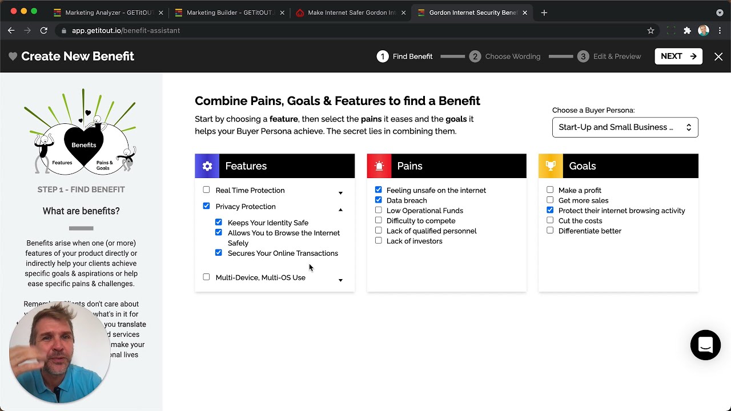Image resolution: width=731 pixels, height=411 pixels.
Task: Uncheck the Data breach pain
Action: coord(378,200)
